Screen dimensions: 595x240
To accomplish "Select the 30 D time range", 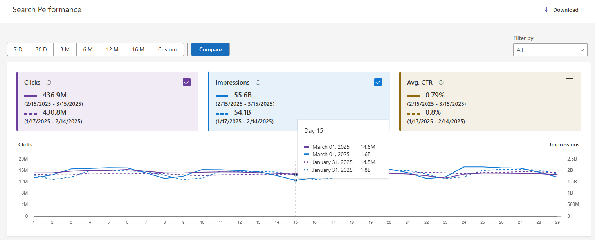I will tap(41, 49).
